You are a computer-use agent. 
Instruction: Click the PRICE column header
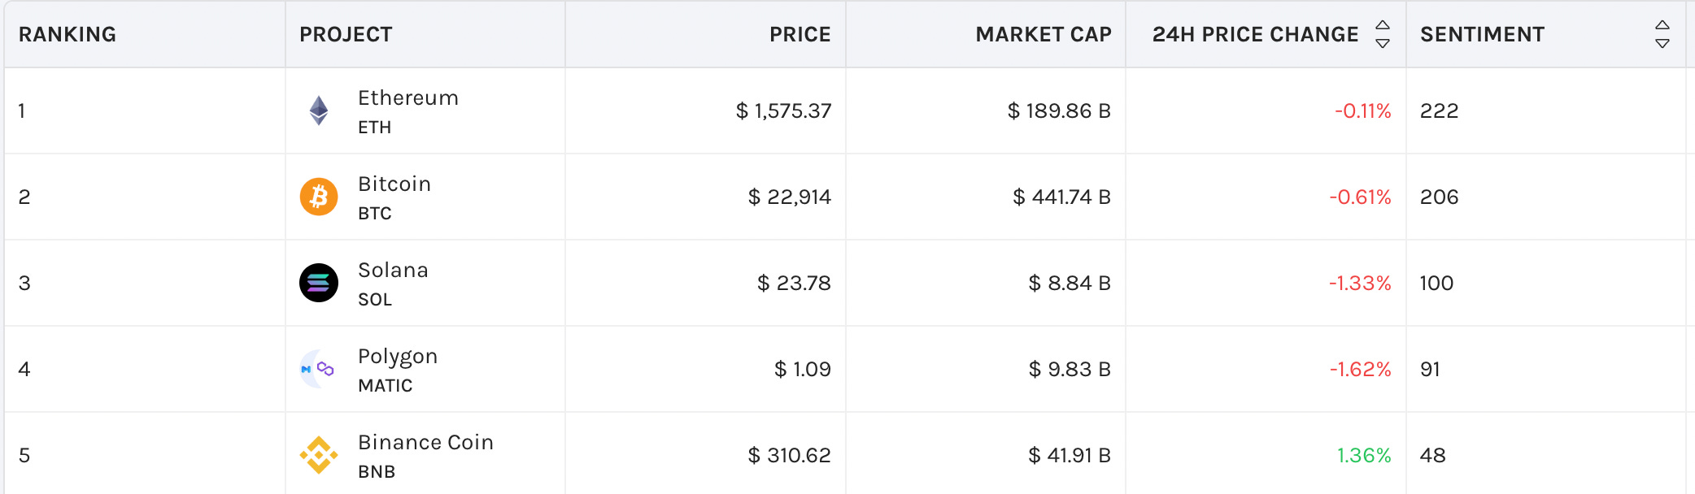800,34
